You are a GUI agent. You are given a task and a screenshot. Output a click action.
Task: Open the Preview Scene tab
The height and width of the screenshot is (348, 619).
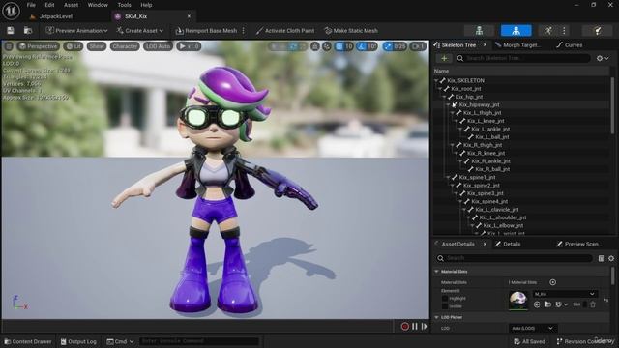click(x=579, y=244)
